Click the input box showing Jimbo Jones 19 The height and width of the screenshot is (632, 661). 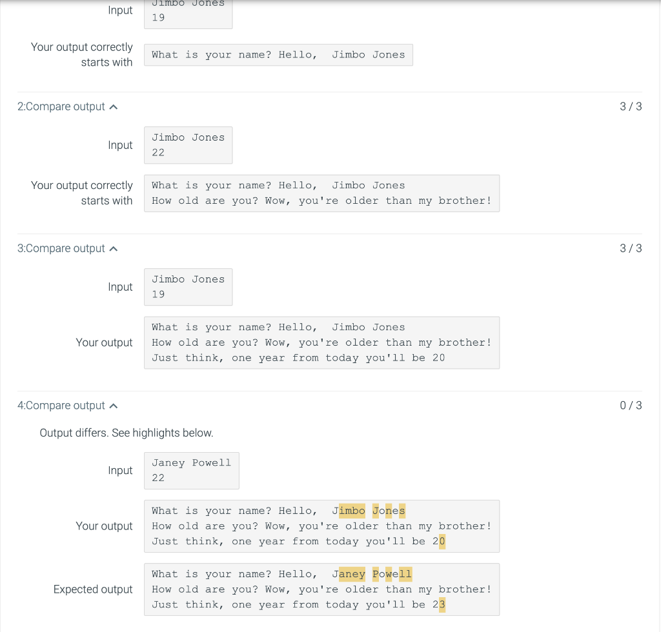(x=188, y=286)
